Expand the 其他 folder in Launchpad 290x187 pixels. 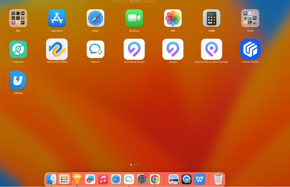[18, 18]
